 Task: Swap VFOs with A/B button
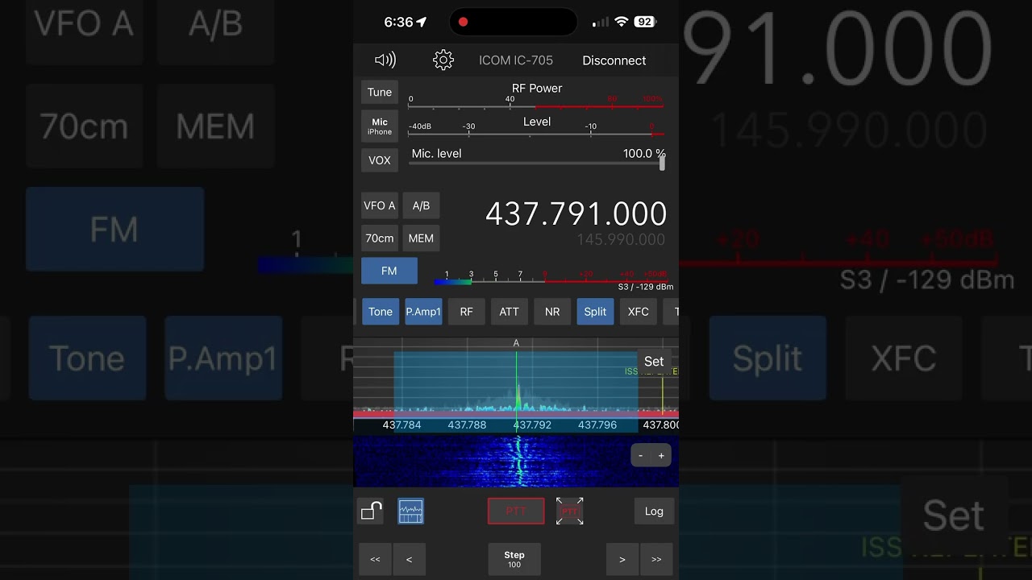coord(421,205)
